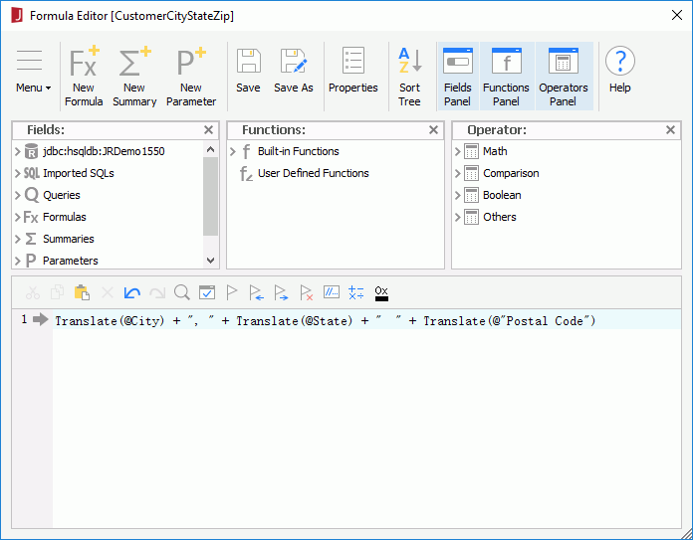Go to previous bookmark
The width and height of the screenshot is (693, 540).
click(256, 292)
